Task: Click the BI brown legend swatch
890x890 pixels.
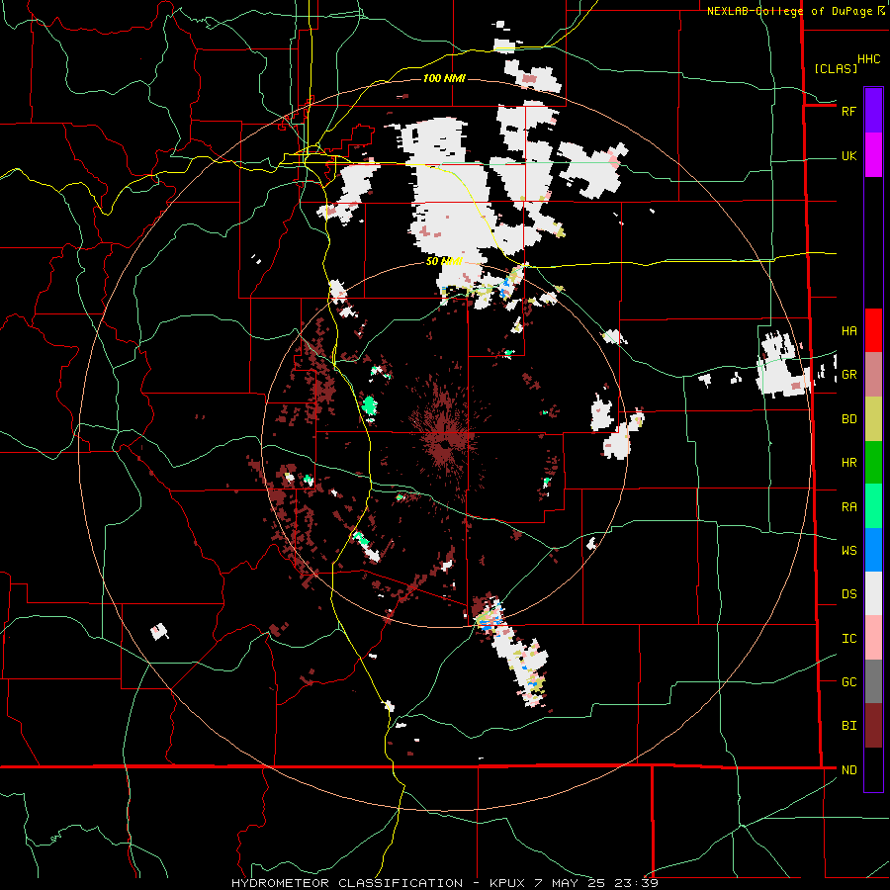Action: tap(873, 726)
